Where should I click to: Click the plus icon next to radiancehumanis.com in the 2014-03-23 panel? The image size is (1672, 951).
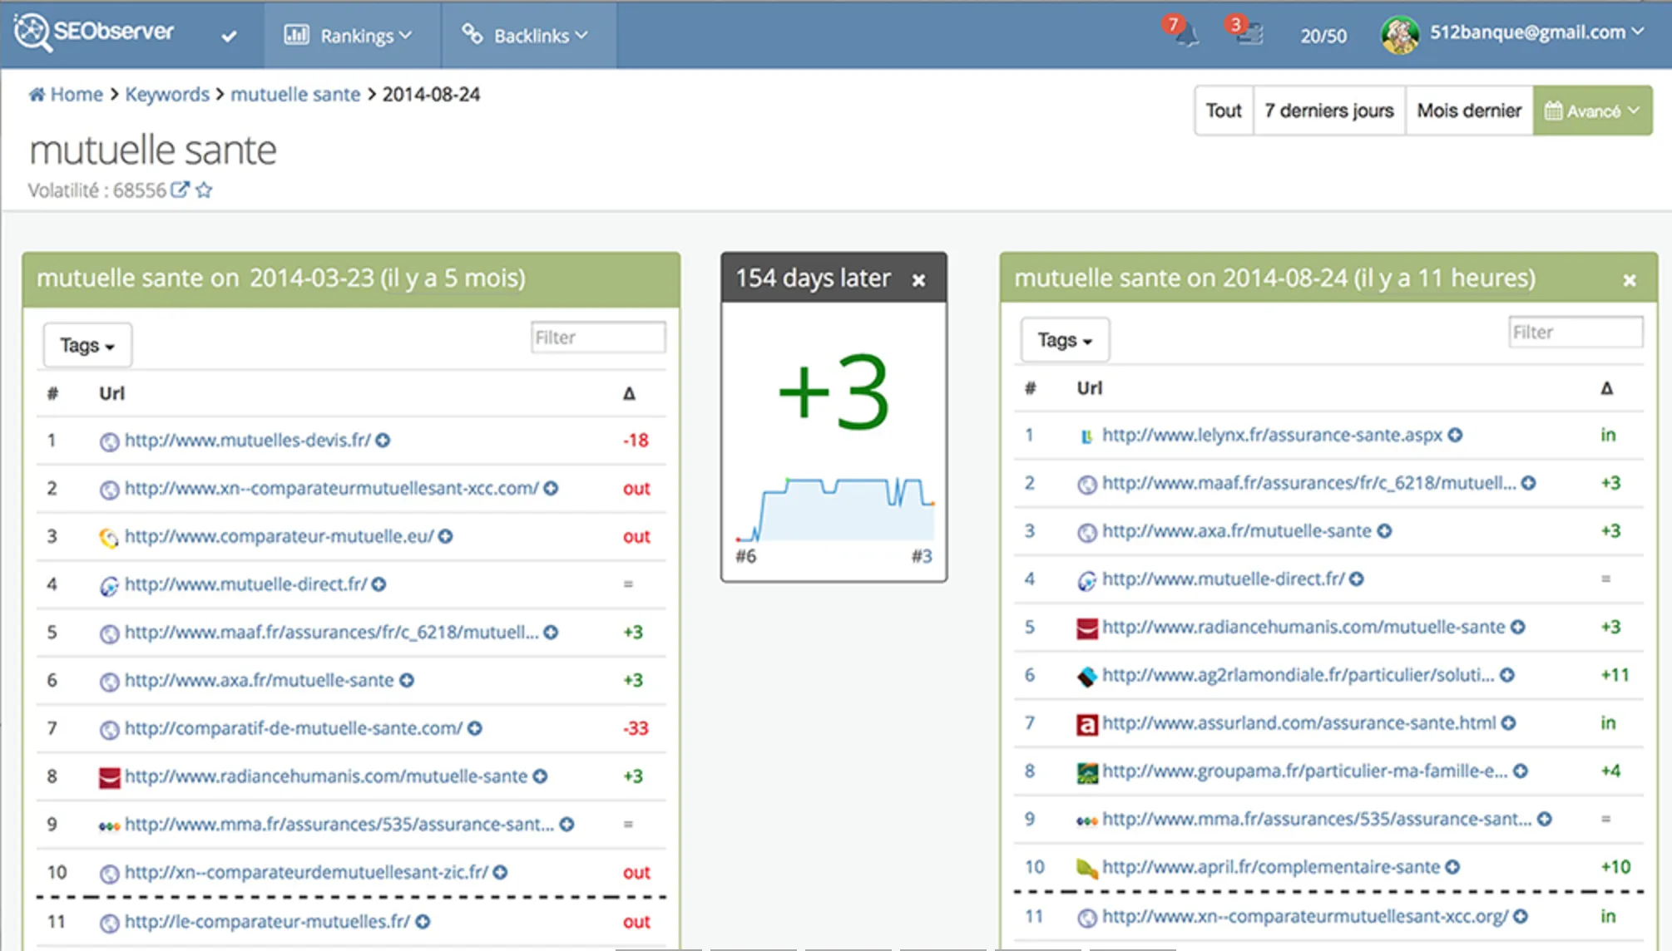[x=540, y=776]
